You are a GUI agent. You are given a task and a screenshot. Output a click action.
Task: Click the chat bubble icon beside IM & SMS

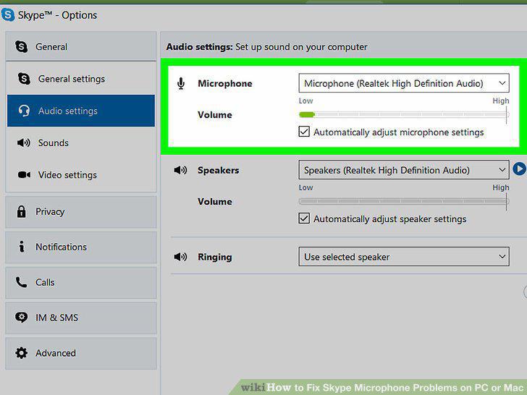point(21,318)
